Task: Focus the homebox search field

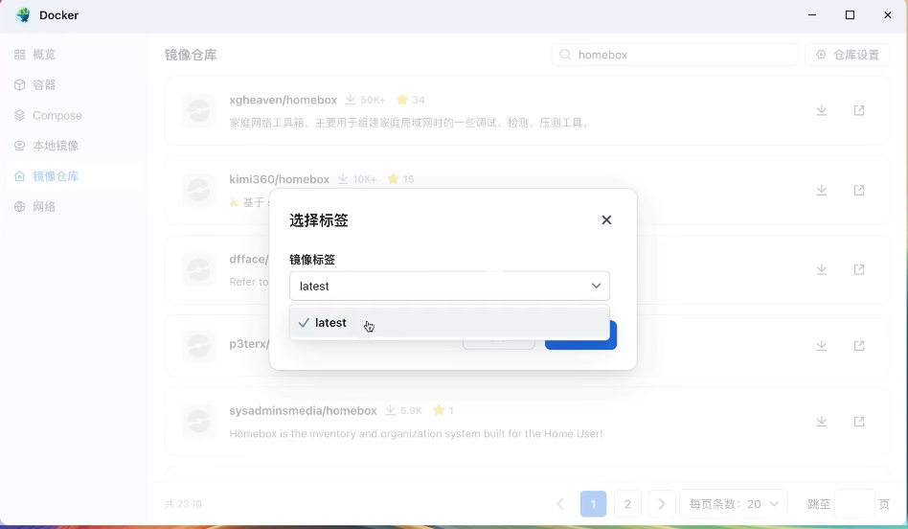Action: 674,55
